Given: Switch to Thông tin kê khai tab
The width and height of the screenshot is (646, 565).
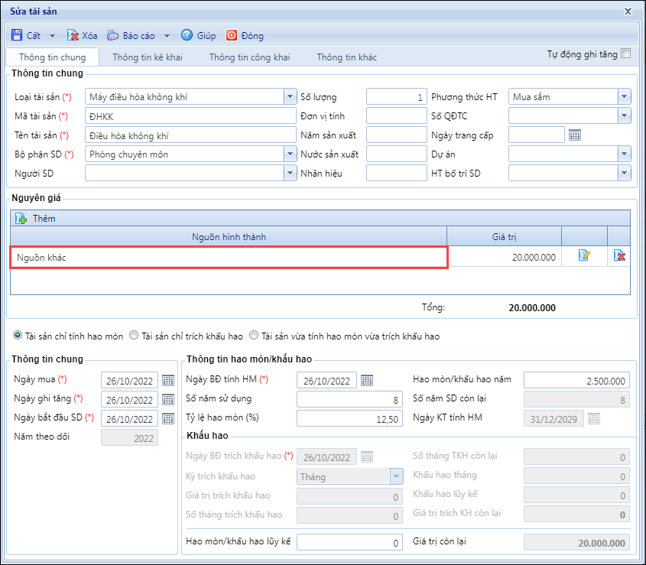Looking at the screenshot, I should coord(148,57).
